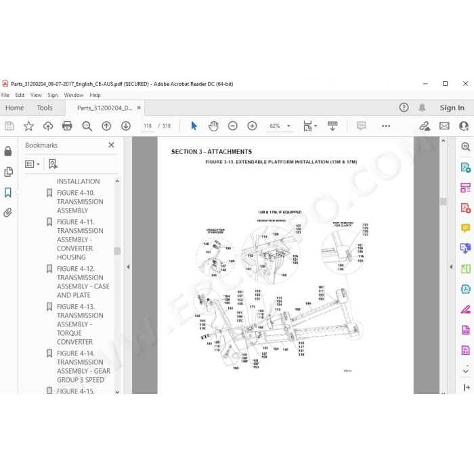This screenshot has height=474, width=474.
Task: Toggle Bookmarks panel icon
Action: pos(8,192)
